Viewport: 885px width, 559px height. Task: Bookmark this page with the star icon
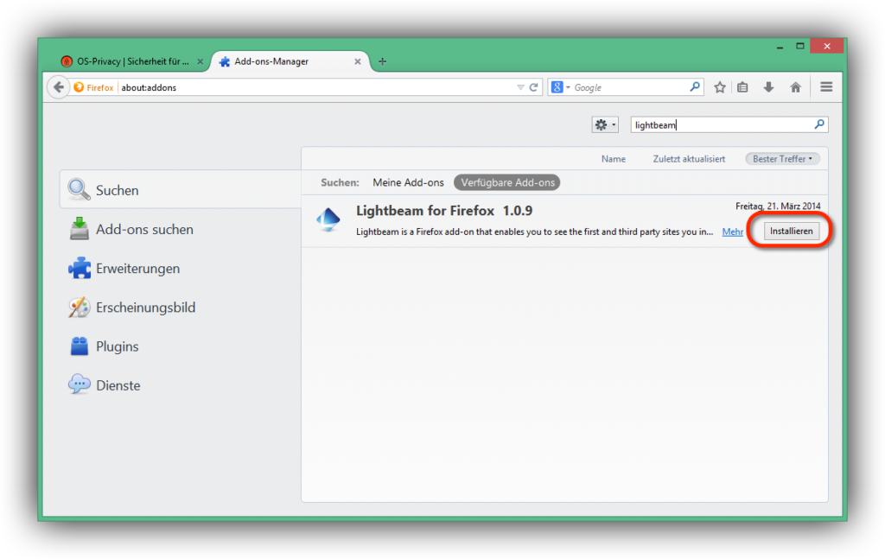click(x=720, y=87)
